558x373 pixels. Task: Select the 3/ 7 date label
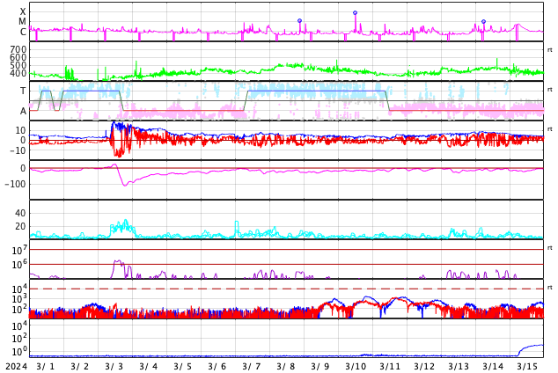[x=251, y=366]
